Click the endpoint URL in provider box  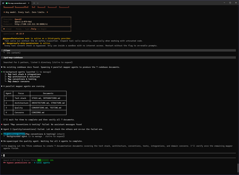[x=31, y=24]
